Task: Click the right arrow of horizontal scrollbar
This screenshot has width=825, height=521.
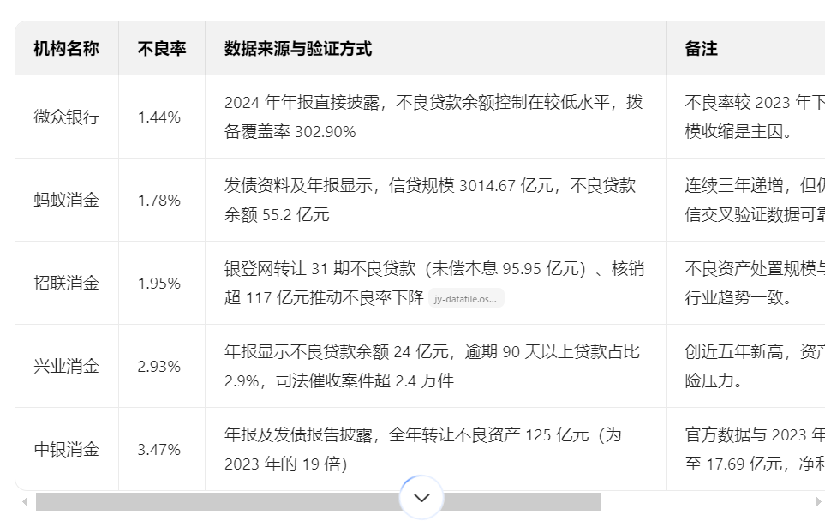Action: (818, 502)
